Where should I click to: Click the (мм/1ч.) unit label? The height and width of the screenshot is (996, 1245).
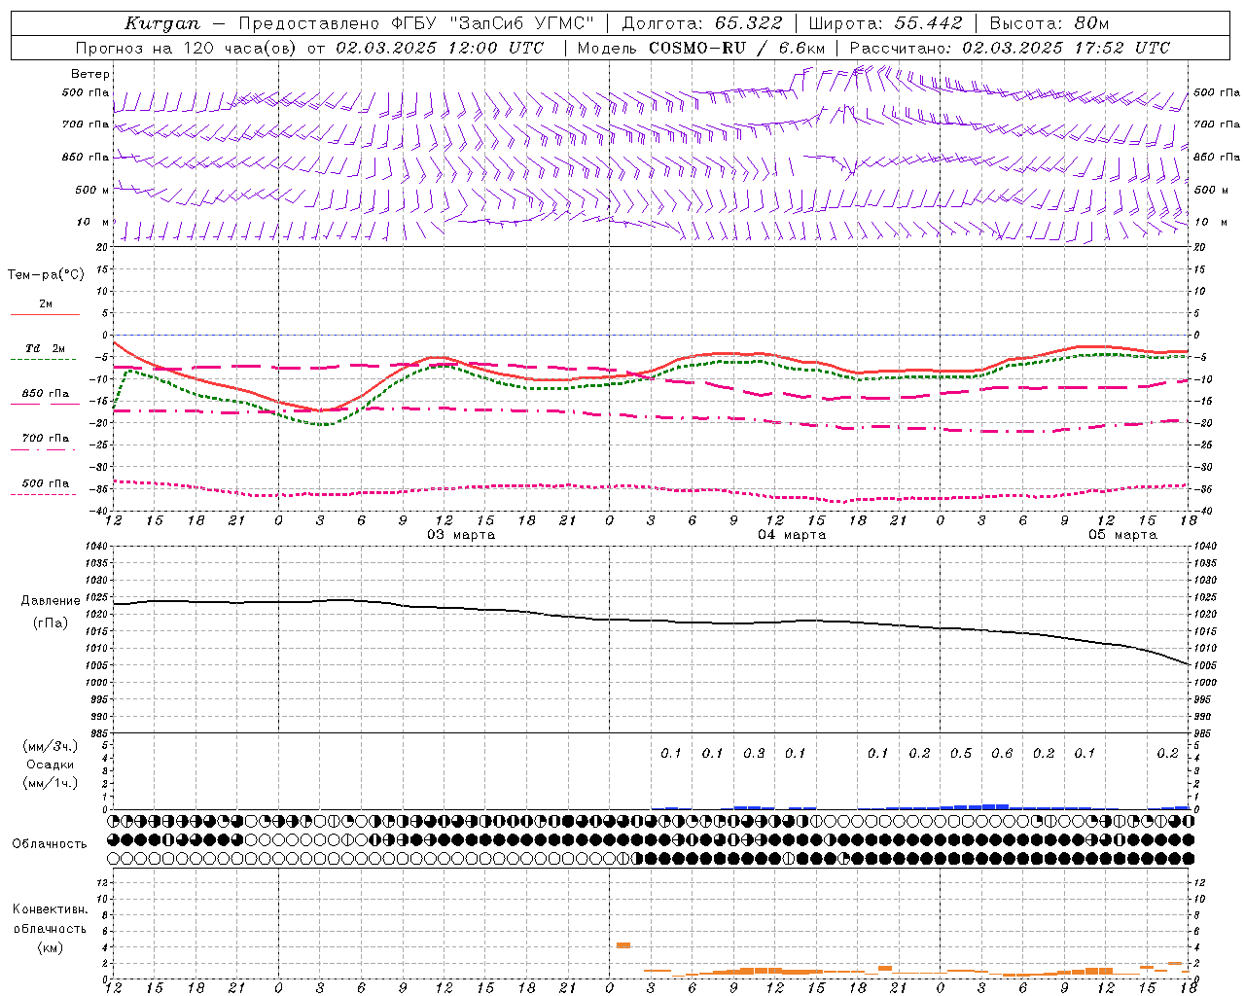click(x=50, y=783)
